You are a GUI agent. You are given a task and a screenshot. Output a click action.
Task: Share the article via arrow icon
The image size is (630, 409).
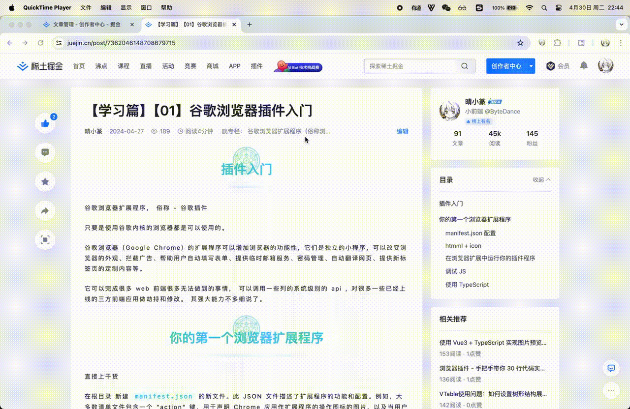[x=45, y=211]
